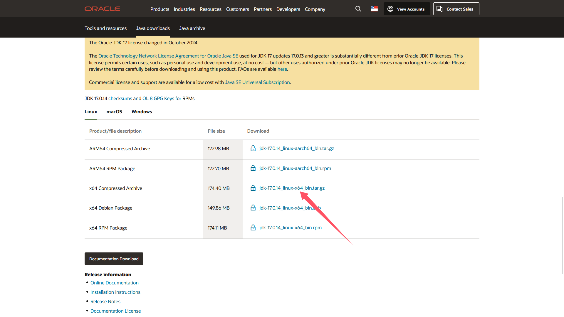Click 'x64 Debian Package' description

111,208
